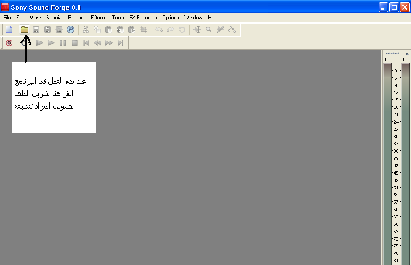Image resolution: width=411 pixels, height=265 pixels.
Task: Open the FX Favorites menu
Action: click(143, 18)
